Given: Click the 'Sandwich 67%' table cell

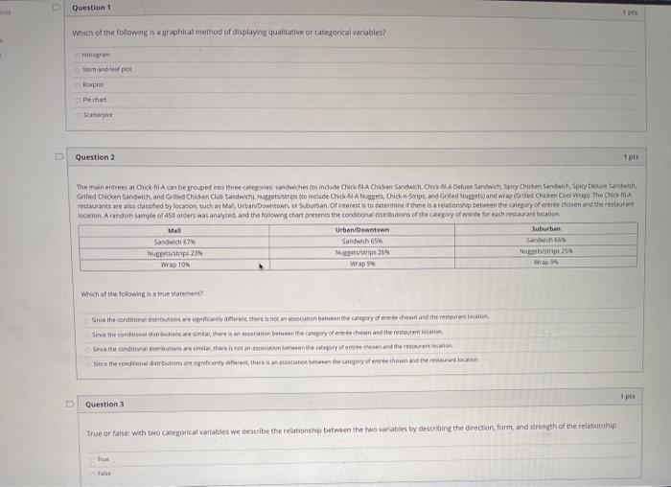Looking at the screenshot, I should point(174,243).
